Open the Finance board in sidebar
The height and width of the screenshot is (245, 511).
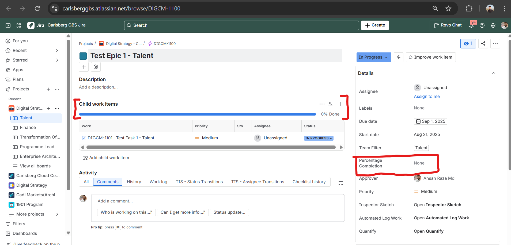click(28, 128)
